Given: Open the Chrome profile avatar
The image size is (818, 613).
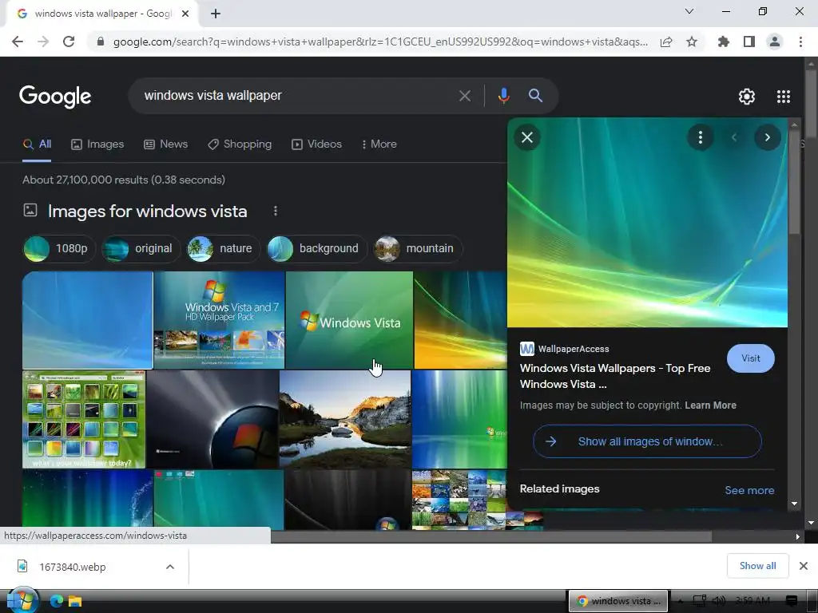Looking at the screenshot, I should pyautogui.click(x=775, y=42).
